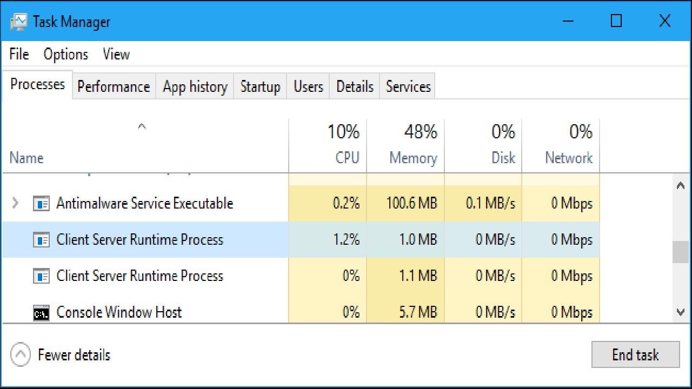This screenshot has height=389, width=692.
Task: Click the Client Server Runtime Process icon
Action: [42, 240]
